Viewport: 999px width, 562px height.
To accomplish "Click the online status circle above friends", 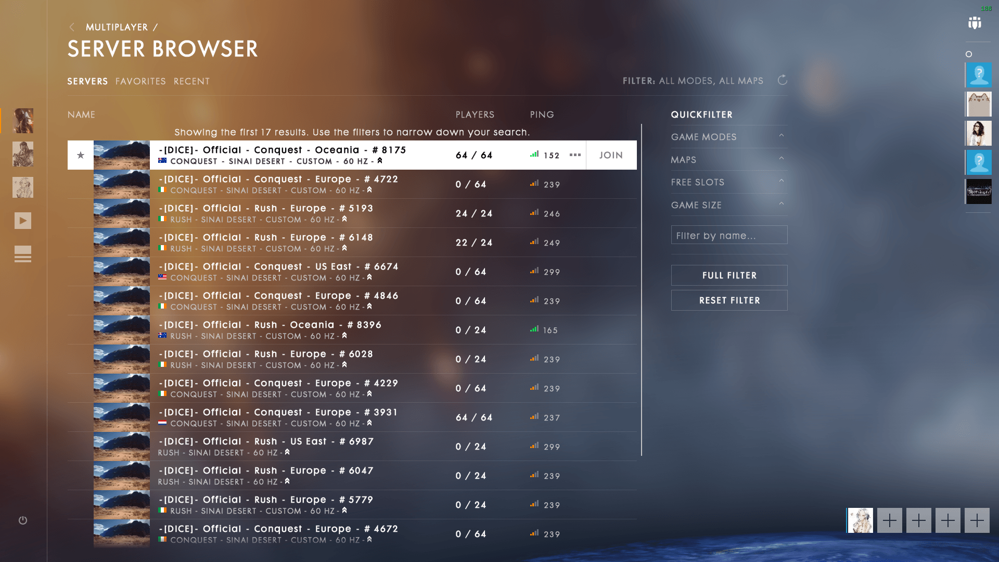I will click(x=969, y=54).
